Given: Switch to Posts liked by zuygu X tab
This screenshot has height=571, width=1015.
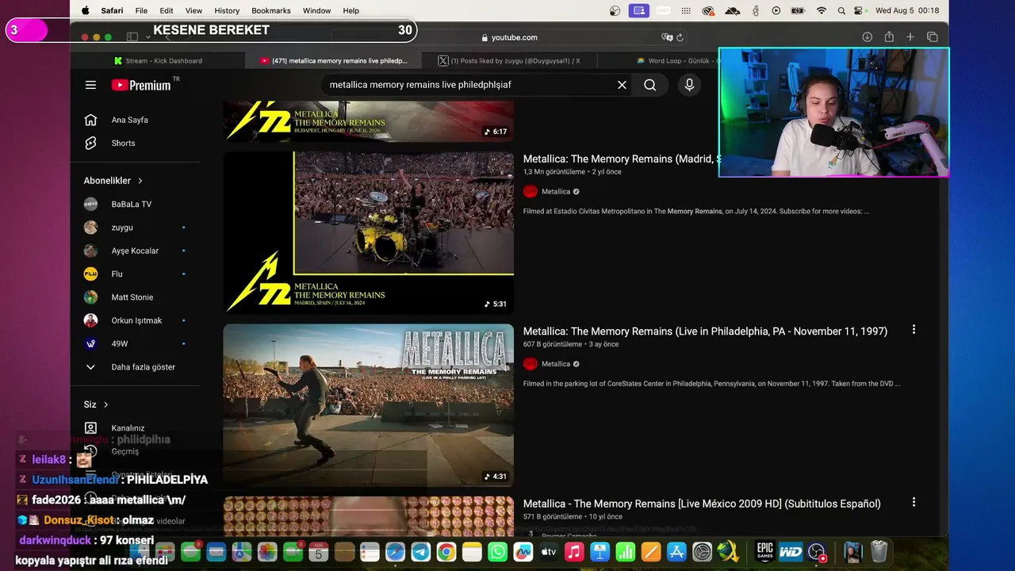Looking at the screenshot, I should [x=510, y=60].
